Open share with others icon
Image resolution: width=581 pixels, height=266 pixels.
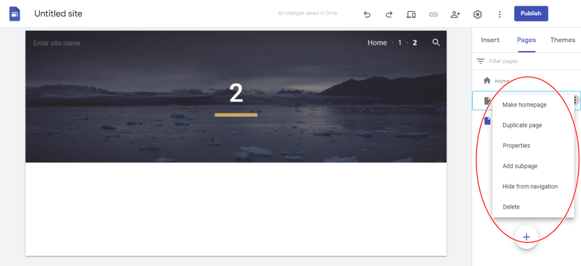[x=456, y=14]
